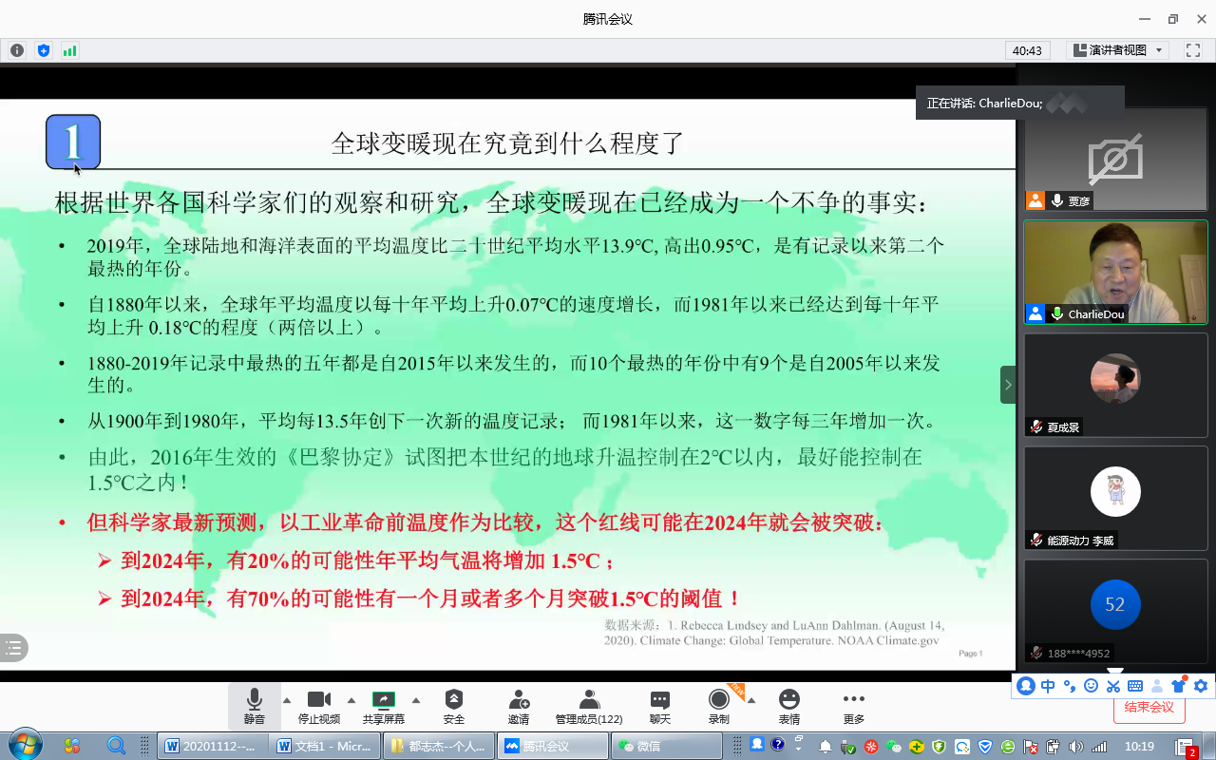Open the 安全 security options

click(454, 707)
